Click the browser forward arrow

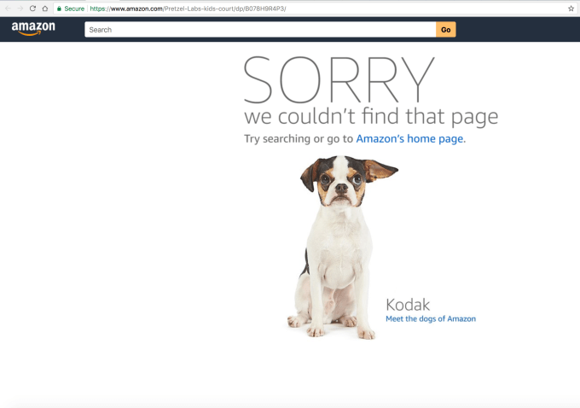[20, 9]
